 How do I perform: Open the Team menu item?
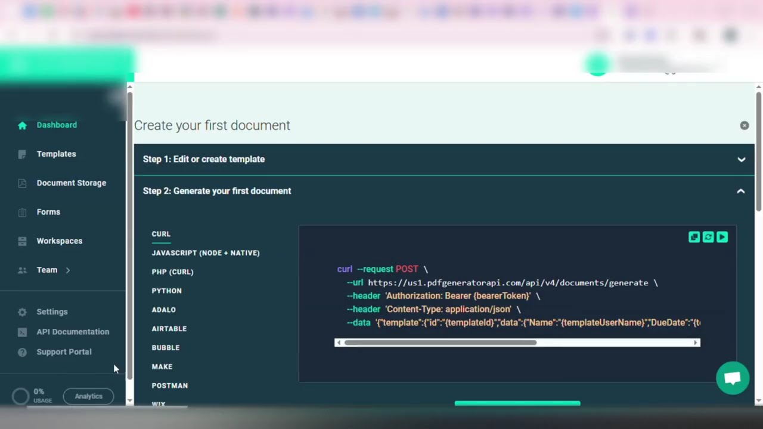(47, 270)
